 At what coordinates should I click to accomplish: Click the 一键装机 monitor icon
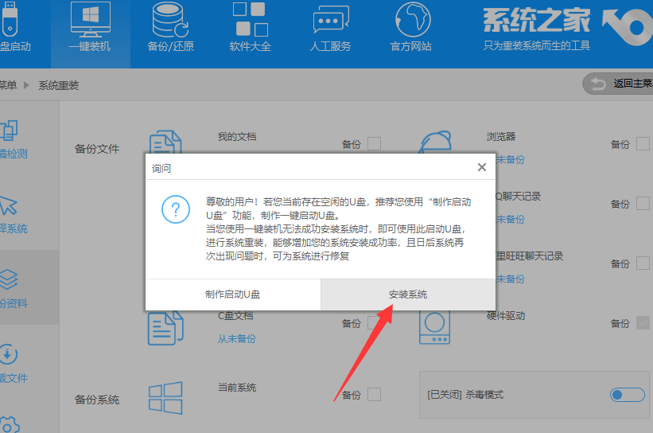pos(91,19)
